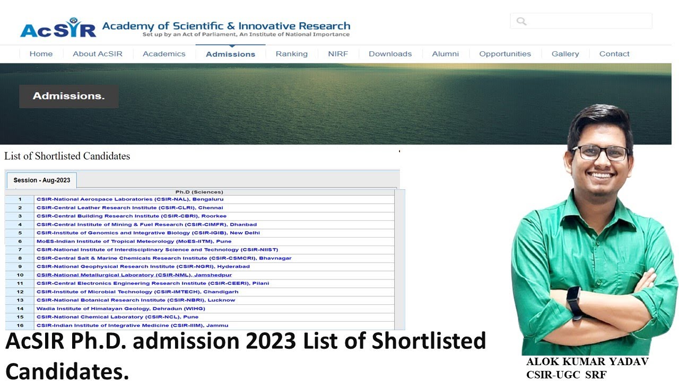This screenshot has height=381, width=679.
Task: Click the Admissions. banner label
Action: tap(68, 96)
